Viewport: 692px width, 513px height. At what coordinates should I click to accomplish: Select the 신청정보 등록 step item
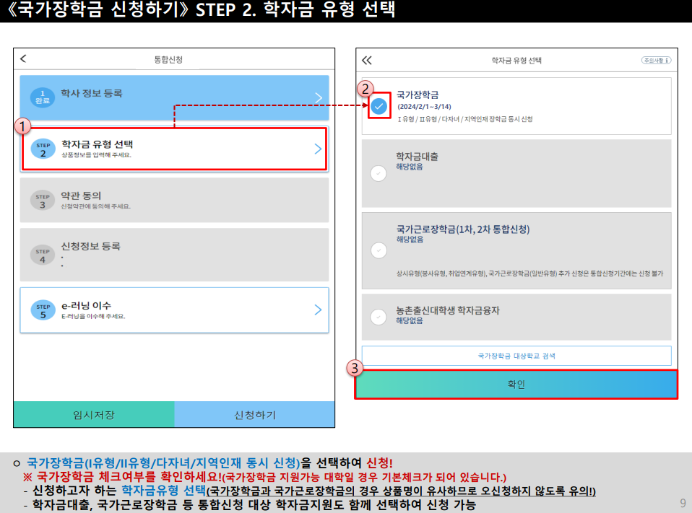173,253
